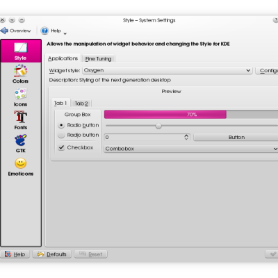Open the Combobox dropdown in preview

pyautogui.click(x=191, y=149)
